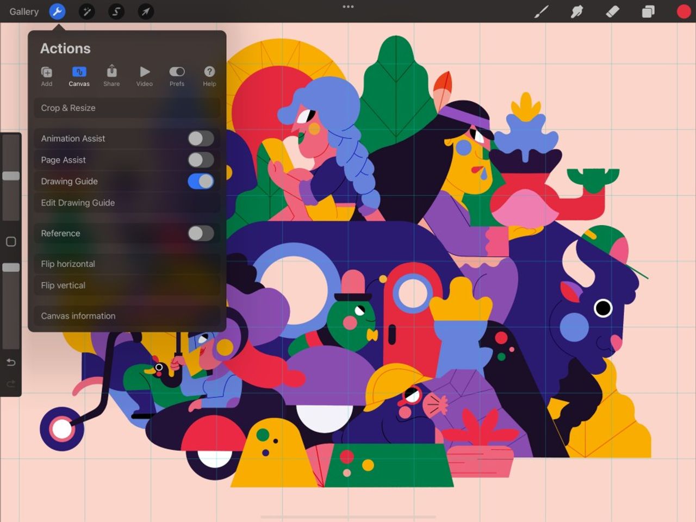
Task: Click the Actions wrench icon
Action: (58, 11)
